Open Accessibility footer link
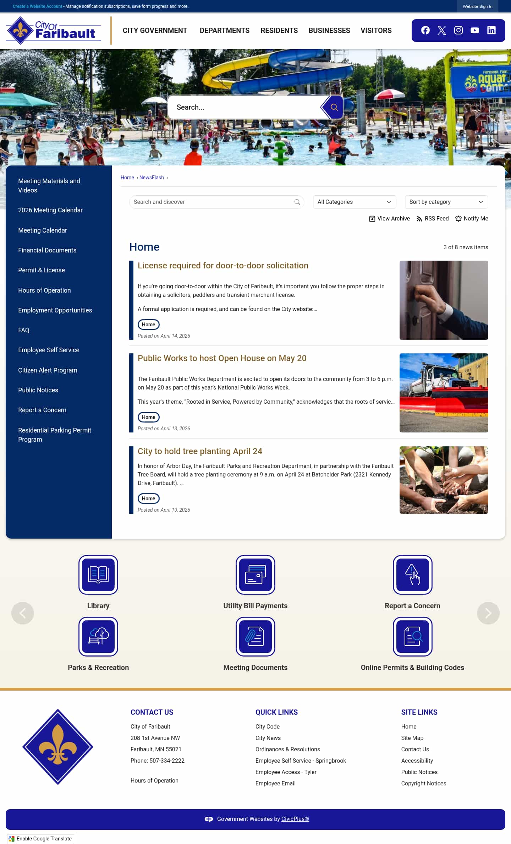Screen dimensions: 511x844 [x=417, y=761]
